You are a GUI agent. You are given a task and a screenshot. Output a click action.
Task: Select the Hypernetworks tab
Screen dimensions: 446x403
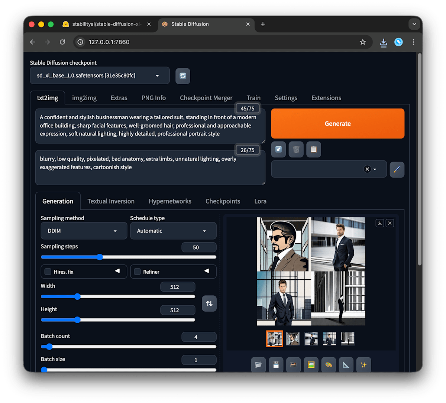[x=170, y=201]
